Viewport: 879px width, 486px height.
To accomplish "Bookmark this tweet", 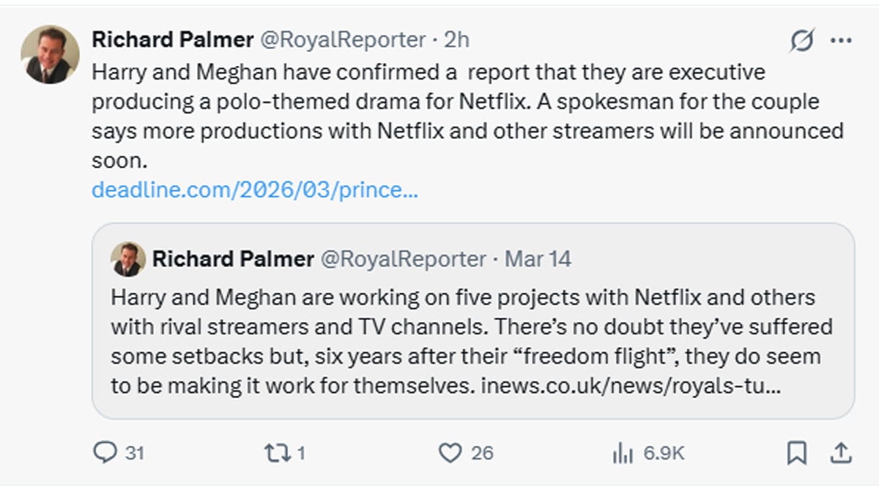I will (x=796, y=453).
